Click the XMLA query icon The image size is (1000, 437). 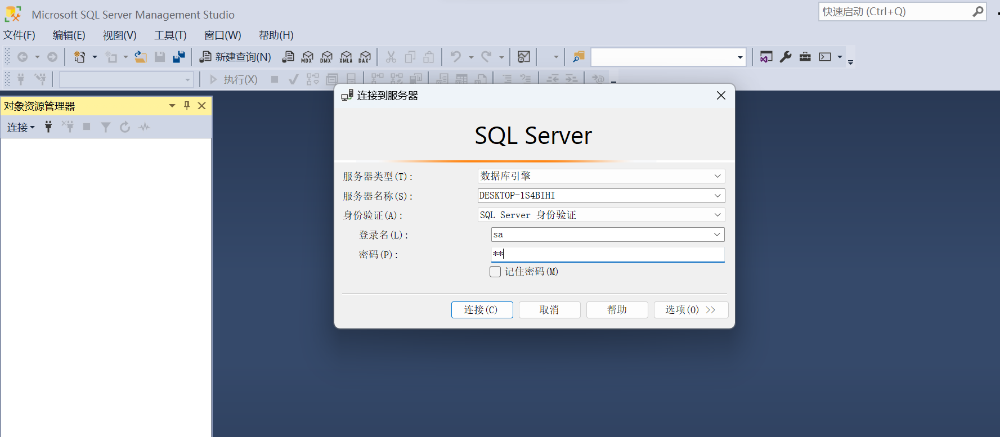pos(346,57)
